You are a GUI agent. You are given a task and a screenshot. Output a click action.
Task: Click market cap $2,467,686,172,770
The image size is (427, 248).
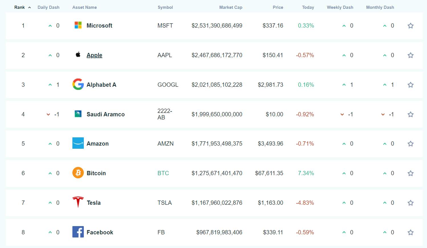tap(217, 55)
